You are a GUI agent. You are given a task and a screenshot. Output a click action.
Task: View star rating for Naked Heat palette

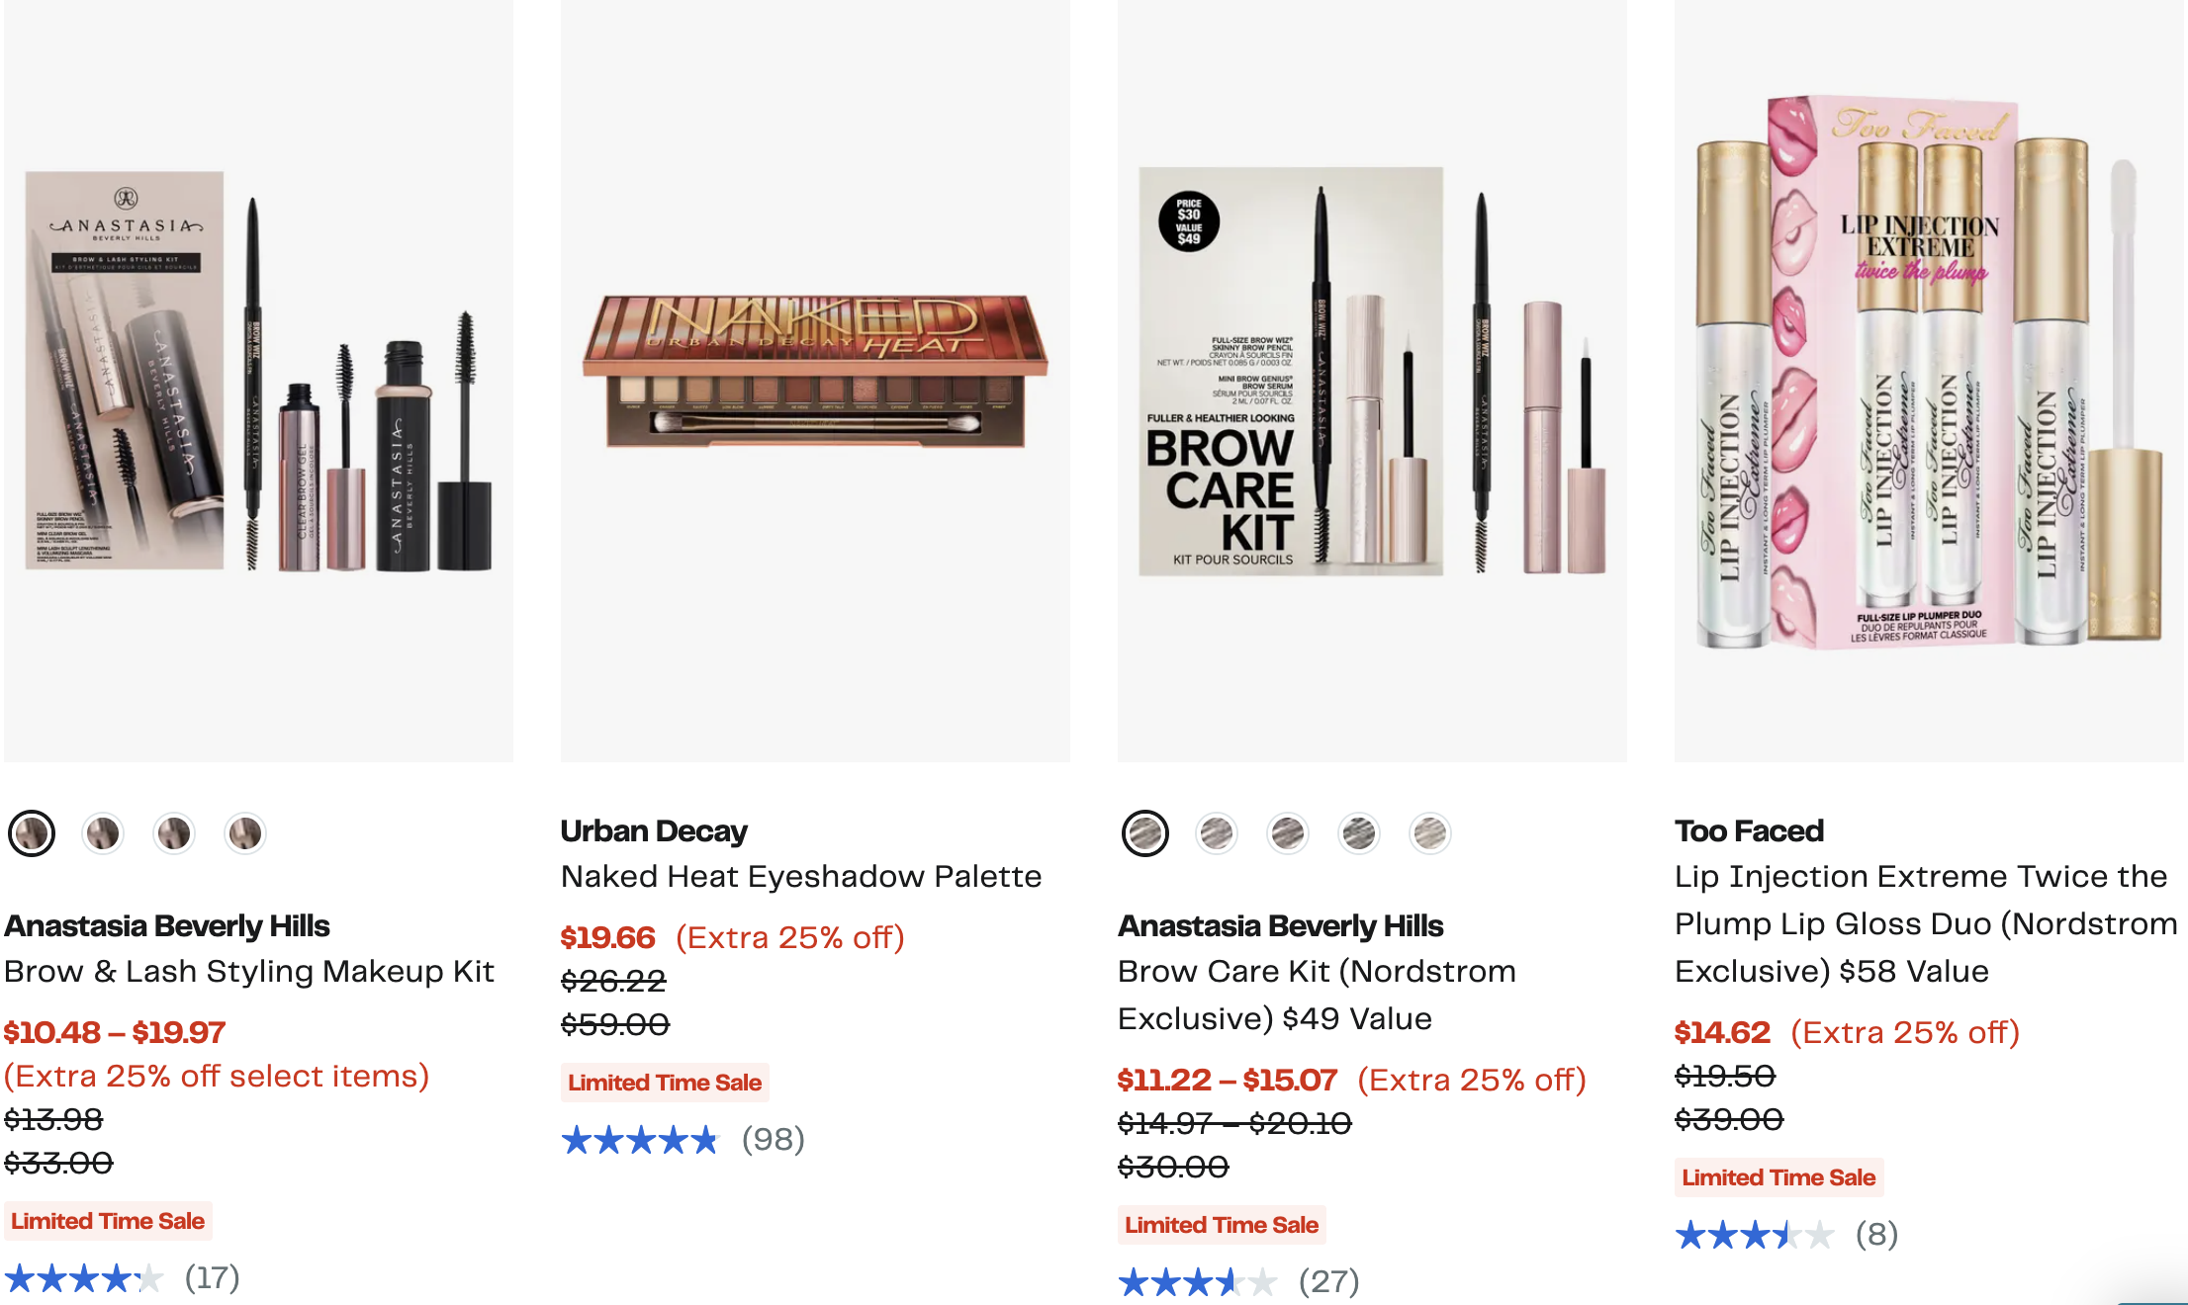tap(640, 1140)
